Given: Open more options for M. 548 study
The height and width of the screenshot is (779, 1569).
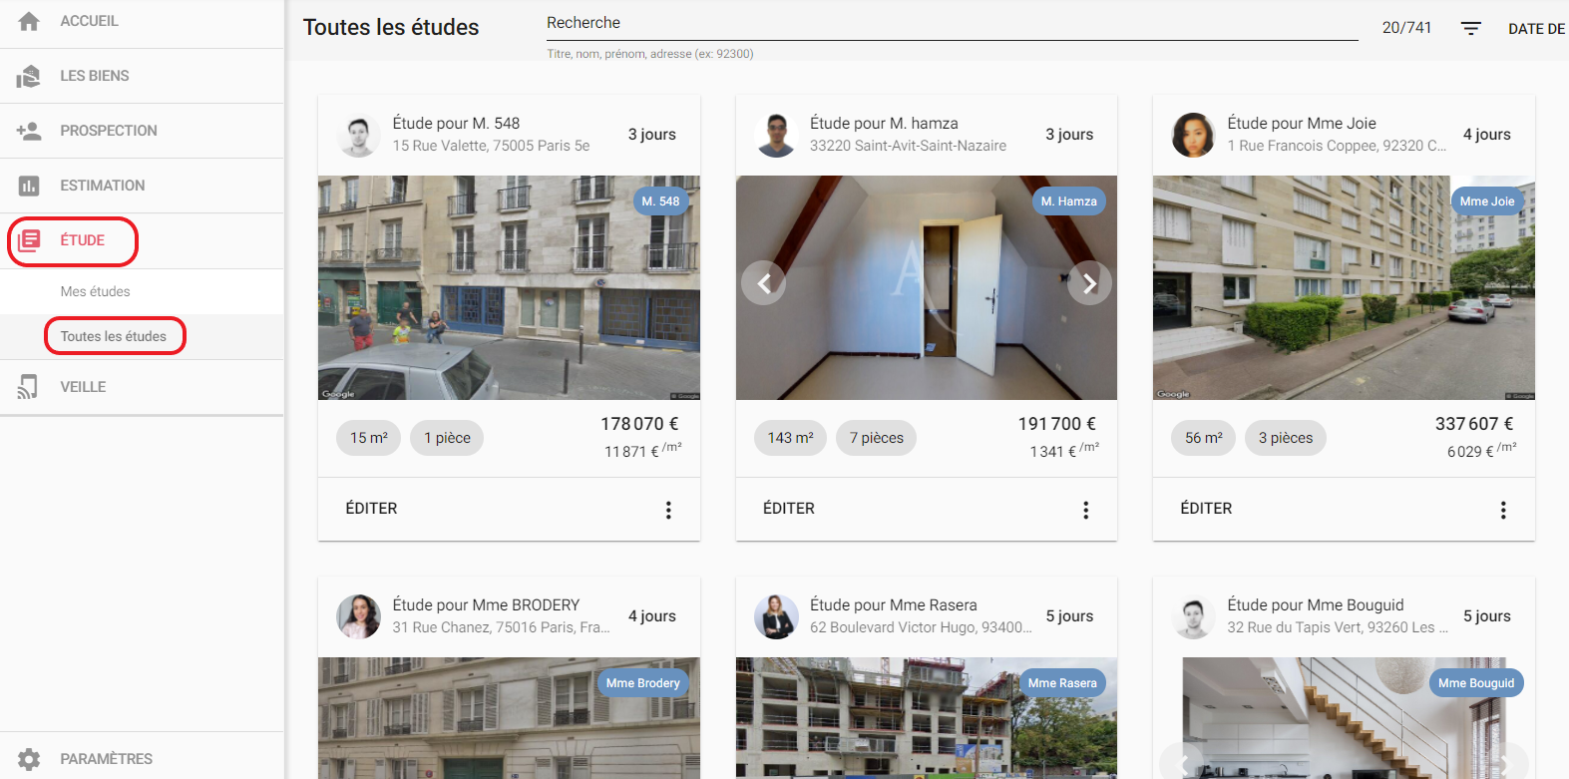Looking at the screenshot, I should click(668, 510).
